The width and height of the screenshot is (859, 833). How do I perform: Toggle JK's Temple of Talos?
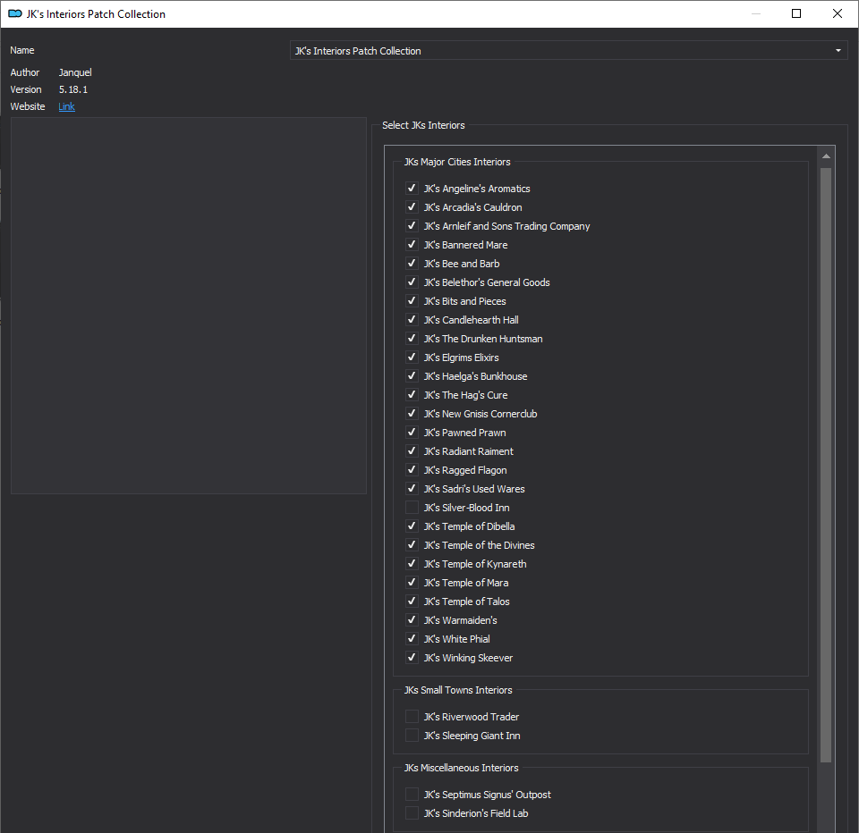[x=412, y=601]
